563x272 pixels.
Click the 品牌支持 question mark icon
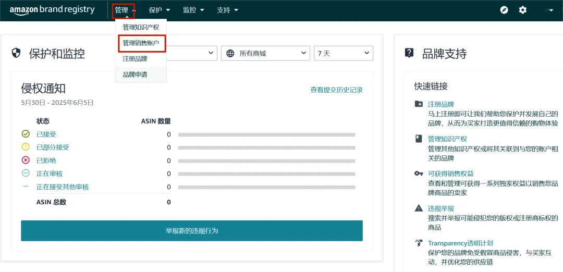(x=409, y=53)
